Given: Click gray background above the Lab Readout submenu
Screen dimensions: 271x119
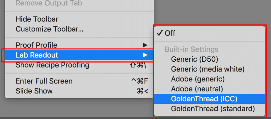Looking at the screenshot, I should coord(210,12).
